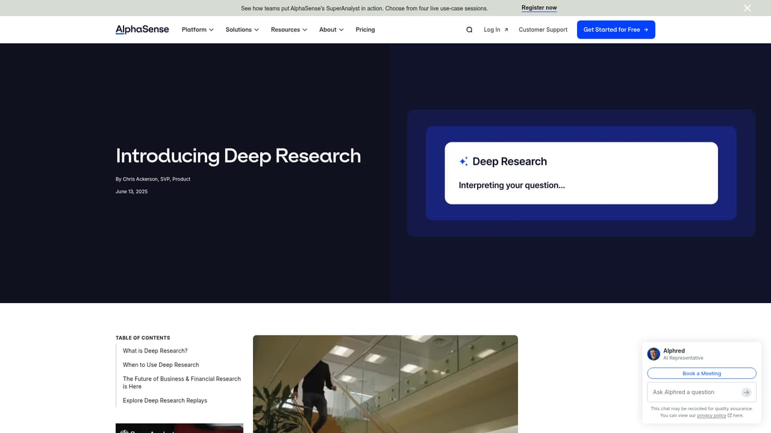Expand the About menu
Viewport: 771px width, 433px height.
click(331, 29)
